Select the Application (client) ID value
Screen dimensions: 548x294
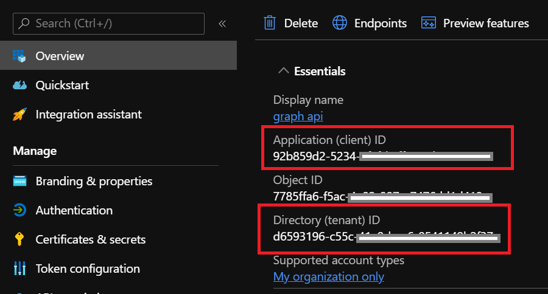coord(382,157)
